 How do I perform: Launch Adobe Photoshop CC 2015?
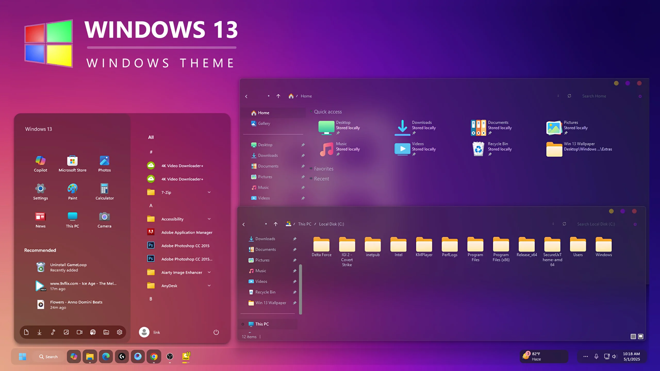pyautogui.click(x=179, y=246)
